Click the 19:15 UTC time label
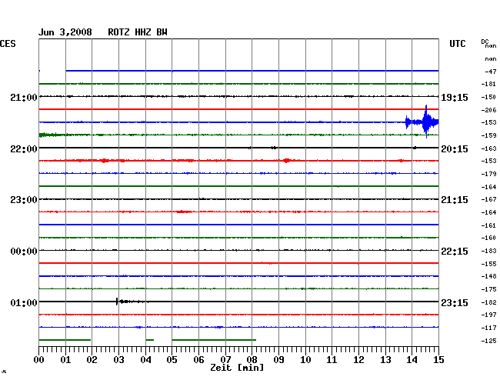The image size is (500, 380). [455, 98]
